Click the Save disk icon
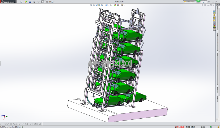The image size is (220, 128). click(30, 2)
